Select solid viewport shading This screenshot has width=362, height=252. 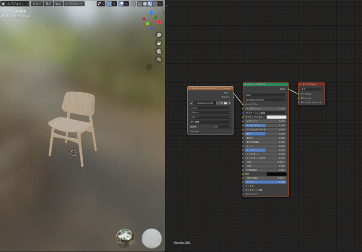(x=145, y=4)
